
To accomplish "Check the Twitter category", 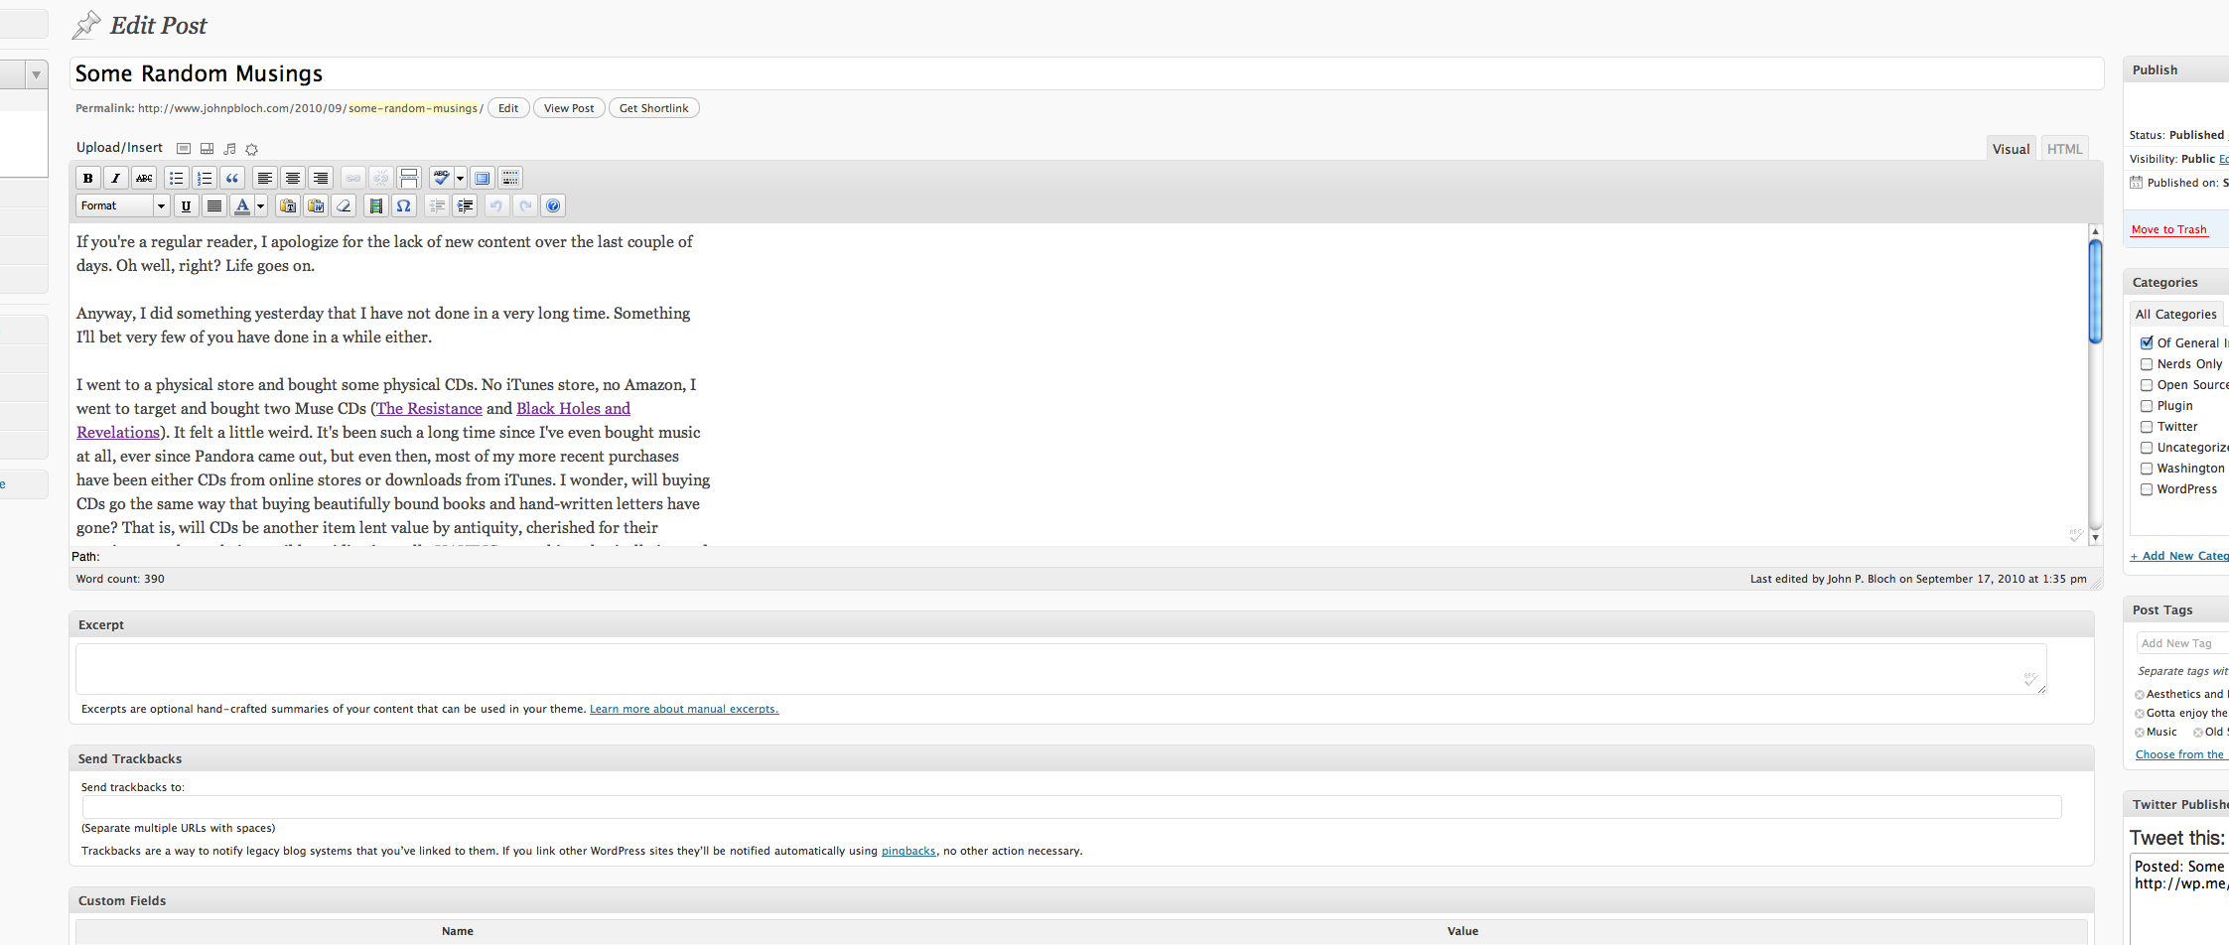I will 2147,427.
